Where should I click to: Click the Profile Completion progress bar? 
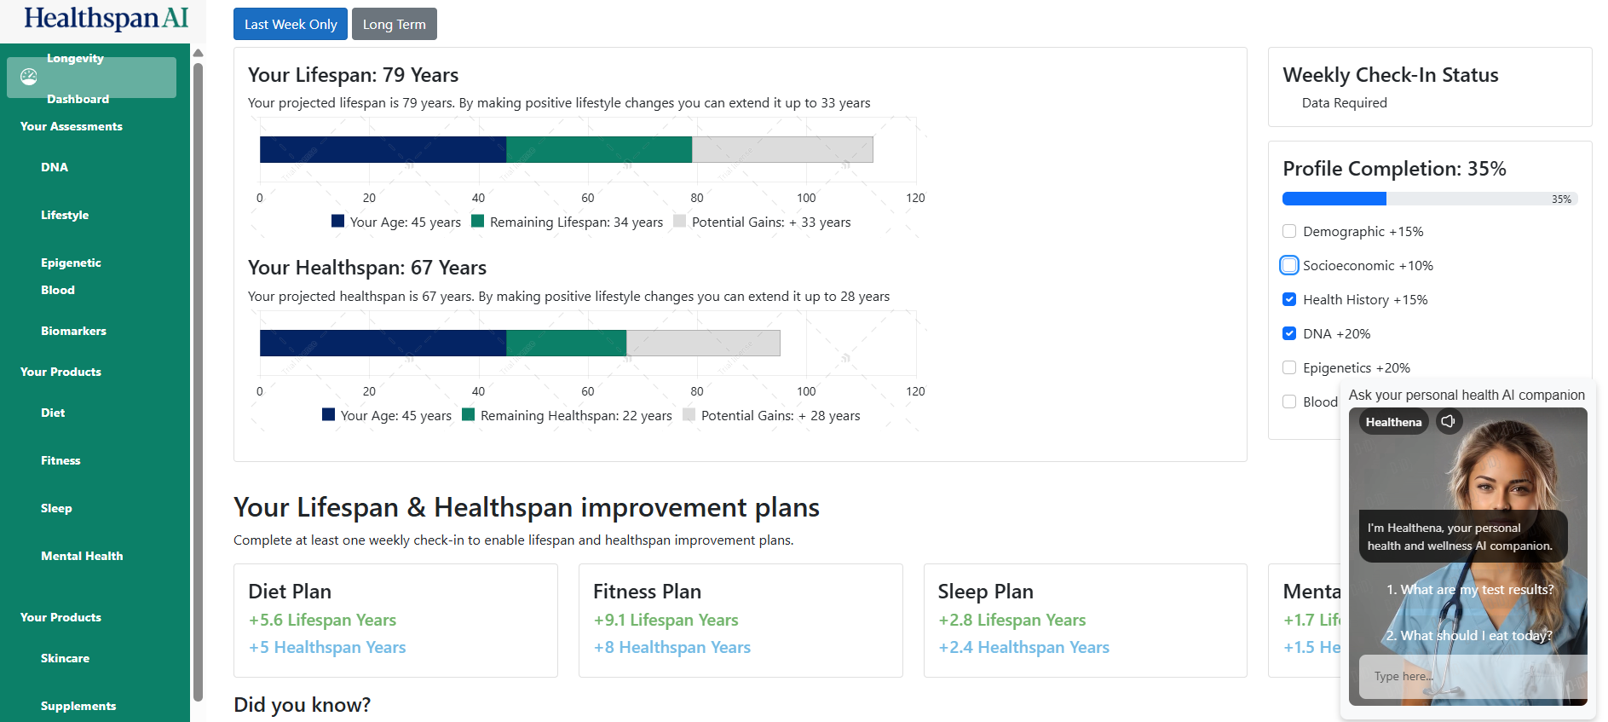coord(1430,199)
